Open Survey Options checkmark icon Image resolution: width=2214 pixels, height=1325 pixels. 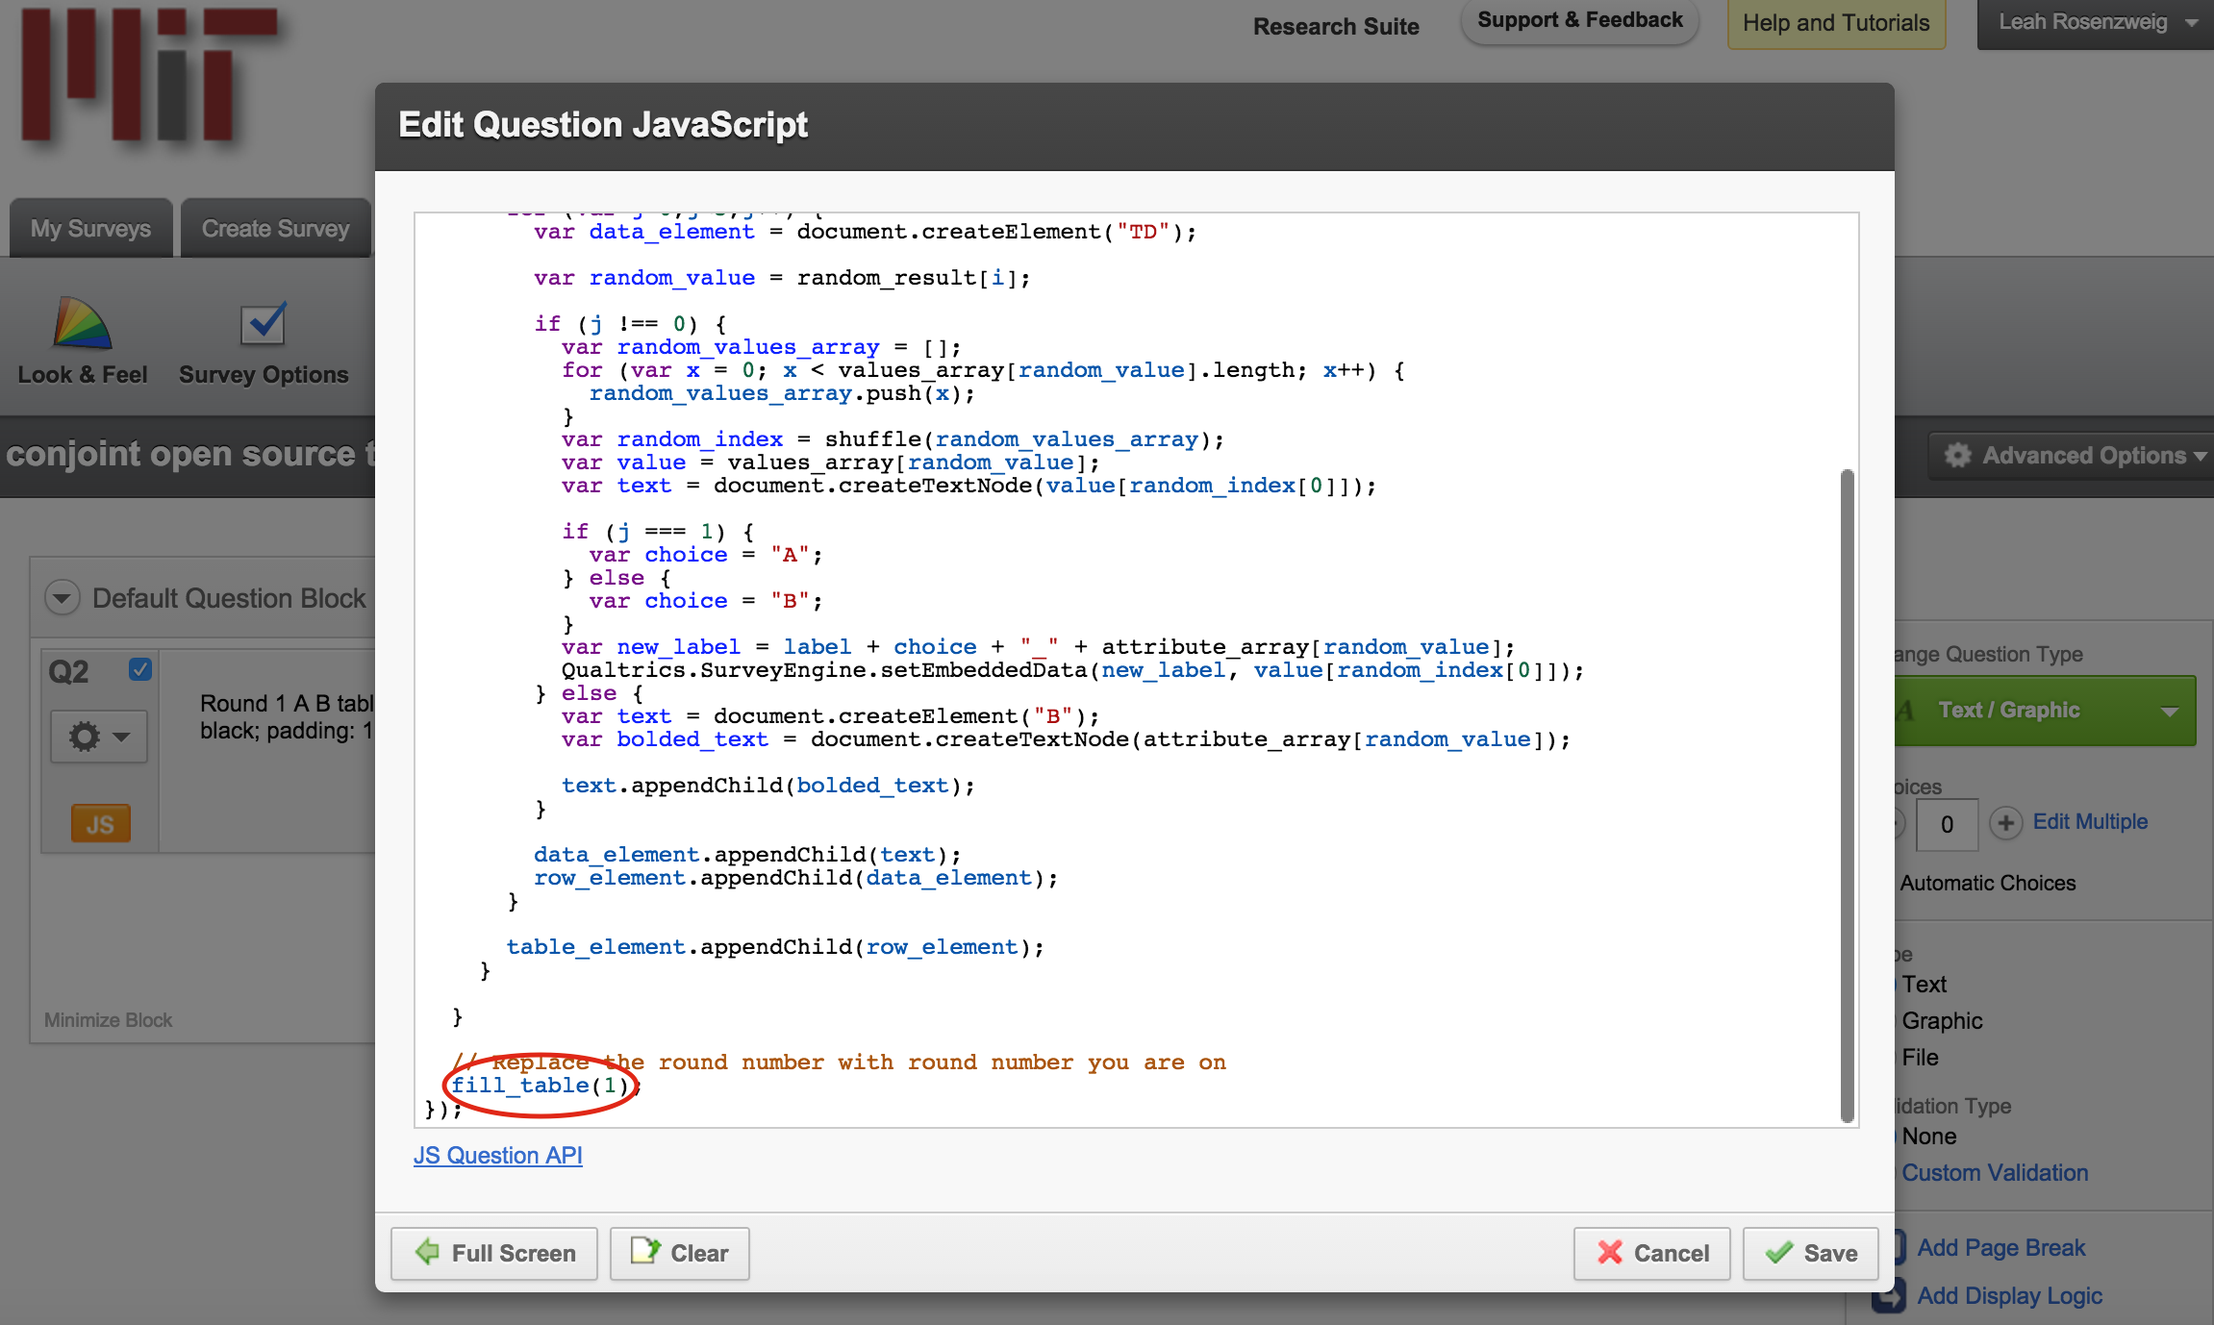(263, 324)
